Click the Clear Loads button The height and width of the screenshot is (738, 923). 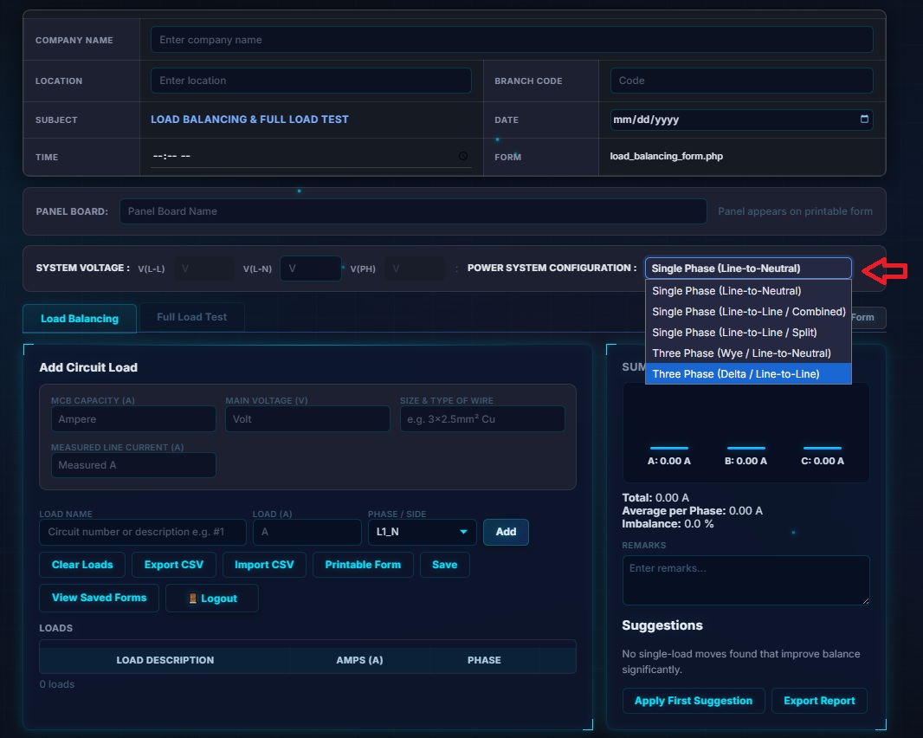coord(82,565)
